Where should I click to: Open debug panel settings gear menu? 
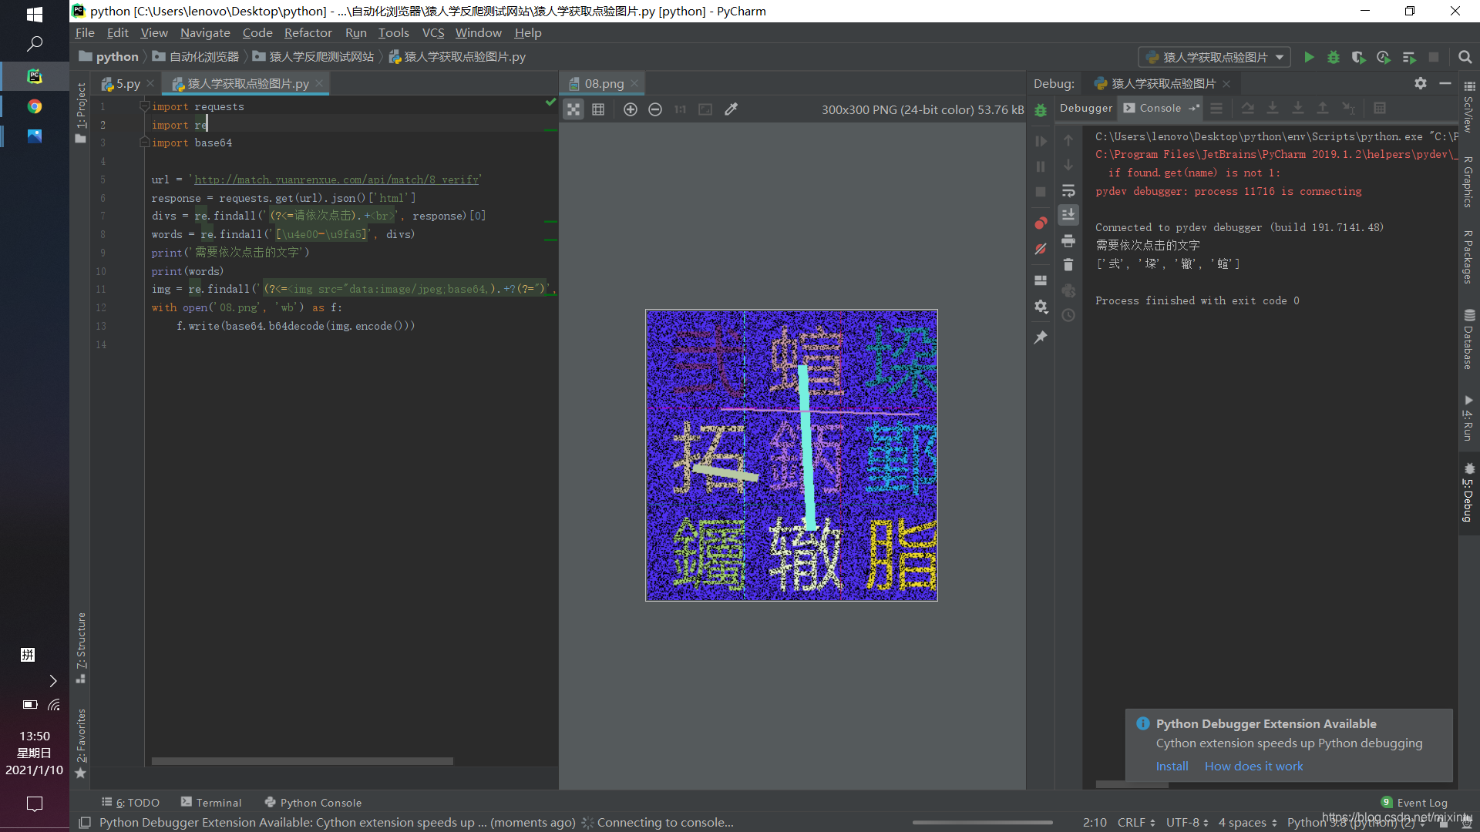point(1420,83)
